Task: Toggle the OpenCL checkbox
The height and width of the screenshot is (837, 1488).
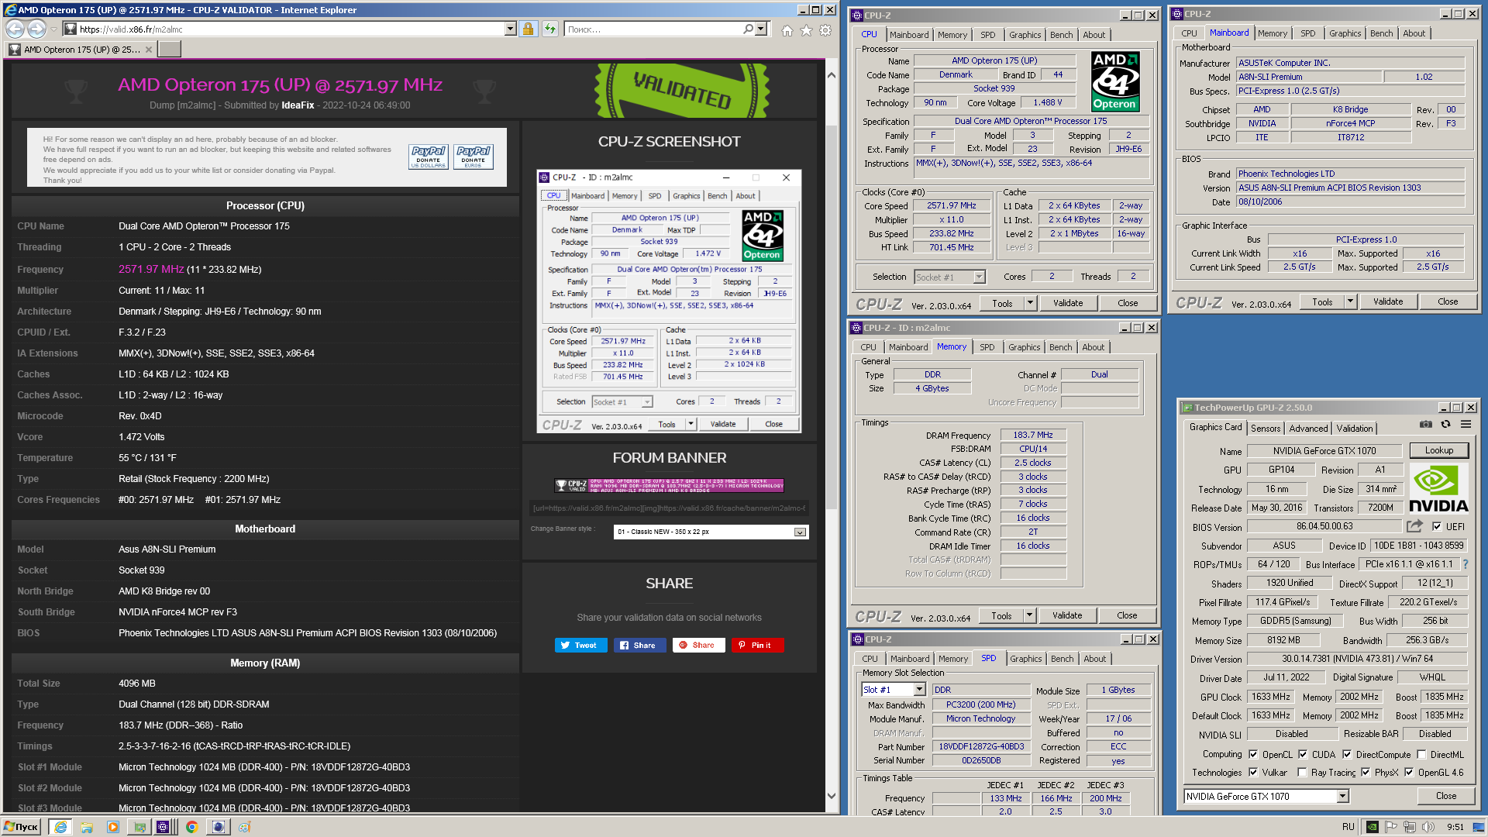Action: pyautogui.click(x=1253, y=754)
